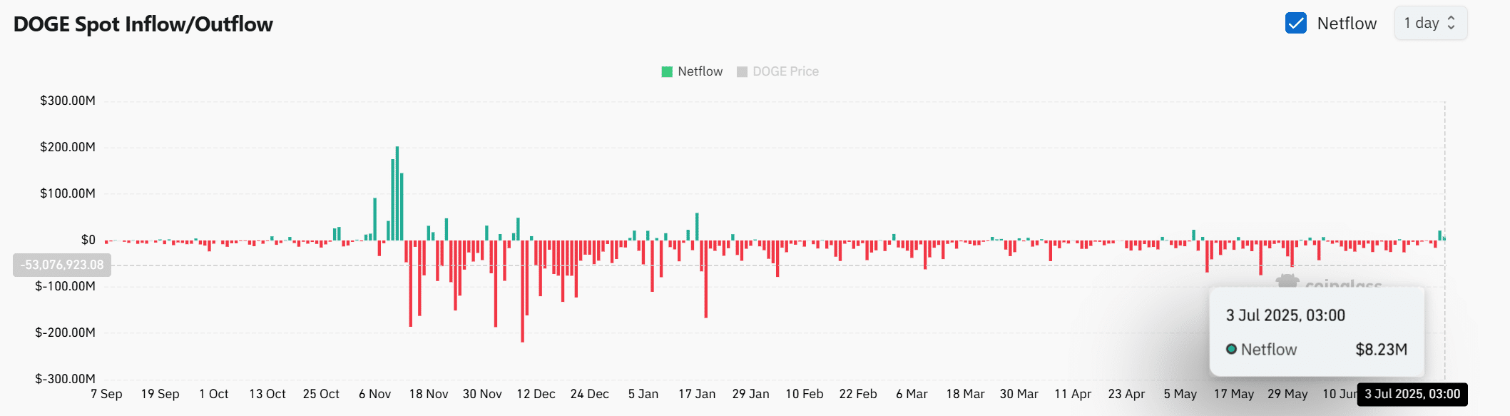This screenshot has height=416, width=1510.
Task: Click the $8.23M value in tooltip
Action: 1381,349
